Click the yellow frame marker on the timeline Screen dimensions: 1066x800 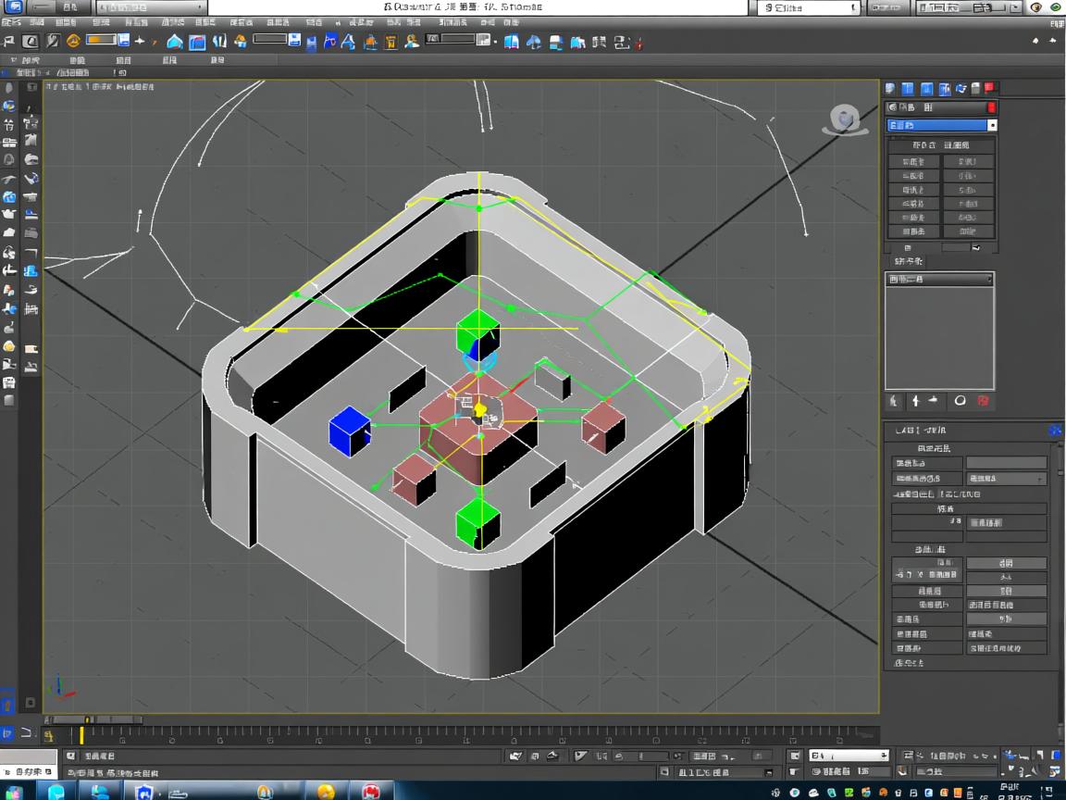81,734
